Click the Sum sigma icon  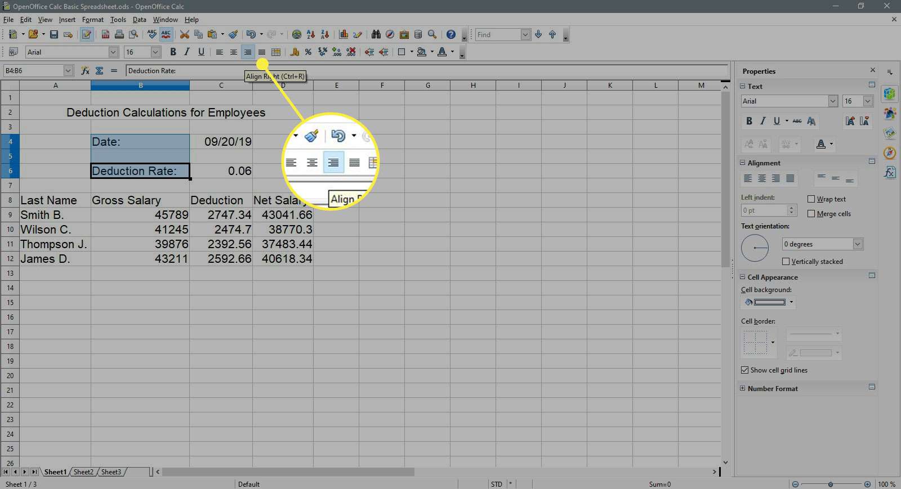(x=99, y=70)
